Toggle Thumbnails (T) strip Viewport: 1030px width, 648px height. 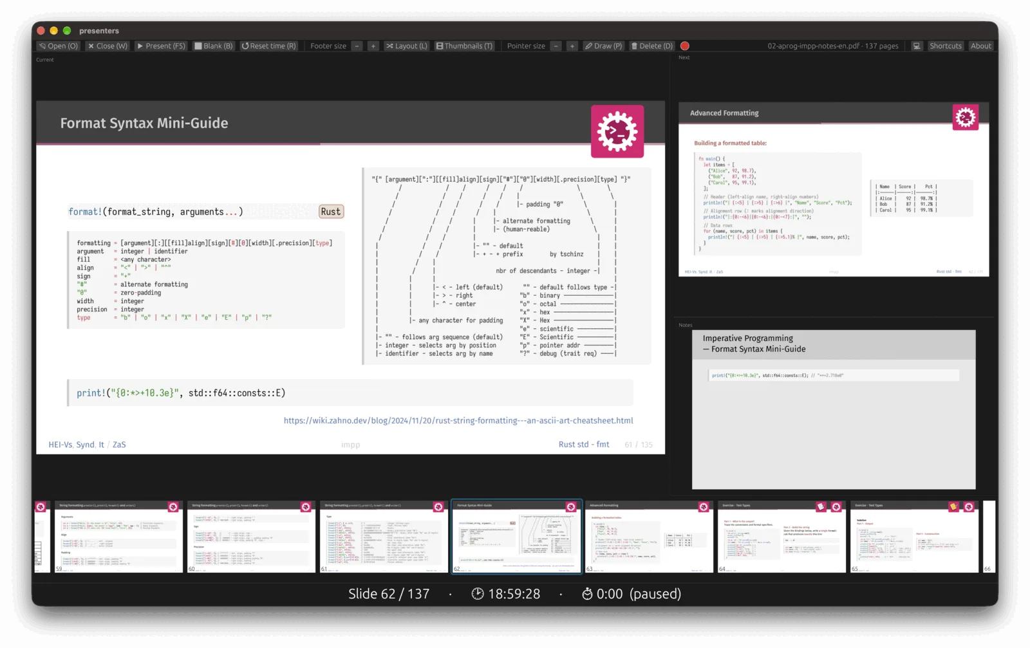[x=464, y=46]
